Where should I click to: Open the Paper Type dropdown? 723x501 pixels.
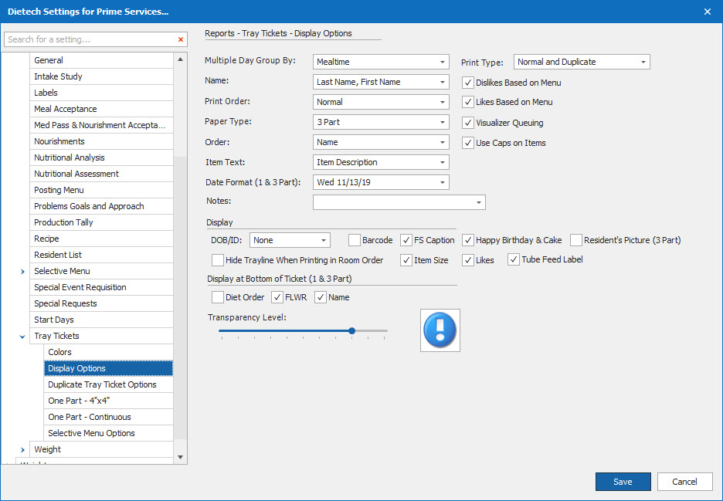point(381,122)
